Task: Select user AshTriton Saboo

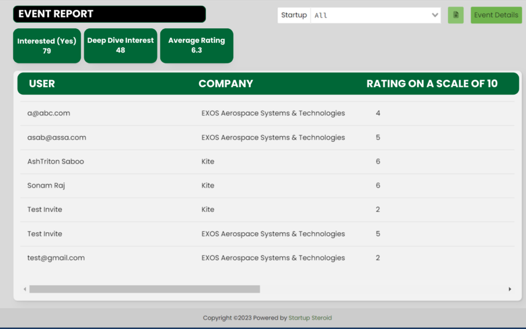Action: click(x=55, y=161)
